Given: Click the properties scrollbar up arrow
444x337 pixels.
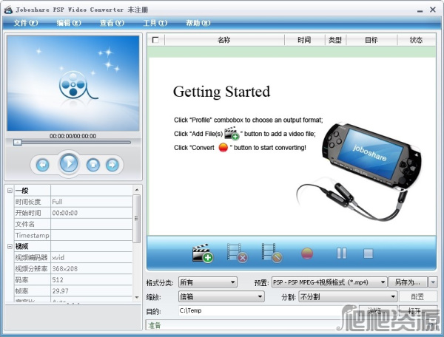Looking at the screenshot, I should (x=137, y=190).
